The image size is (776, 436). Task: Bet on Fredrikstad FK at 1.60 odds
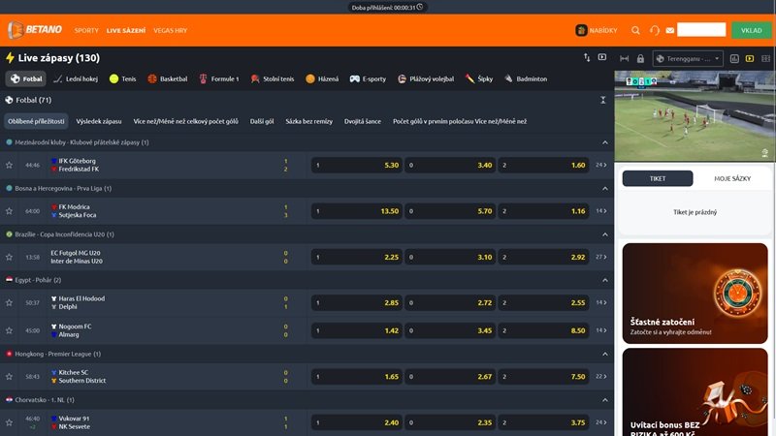click(x=543, y=165)
